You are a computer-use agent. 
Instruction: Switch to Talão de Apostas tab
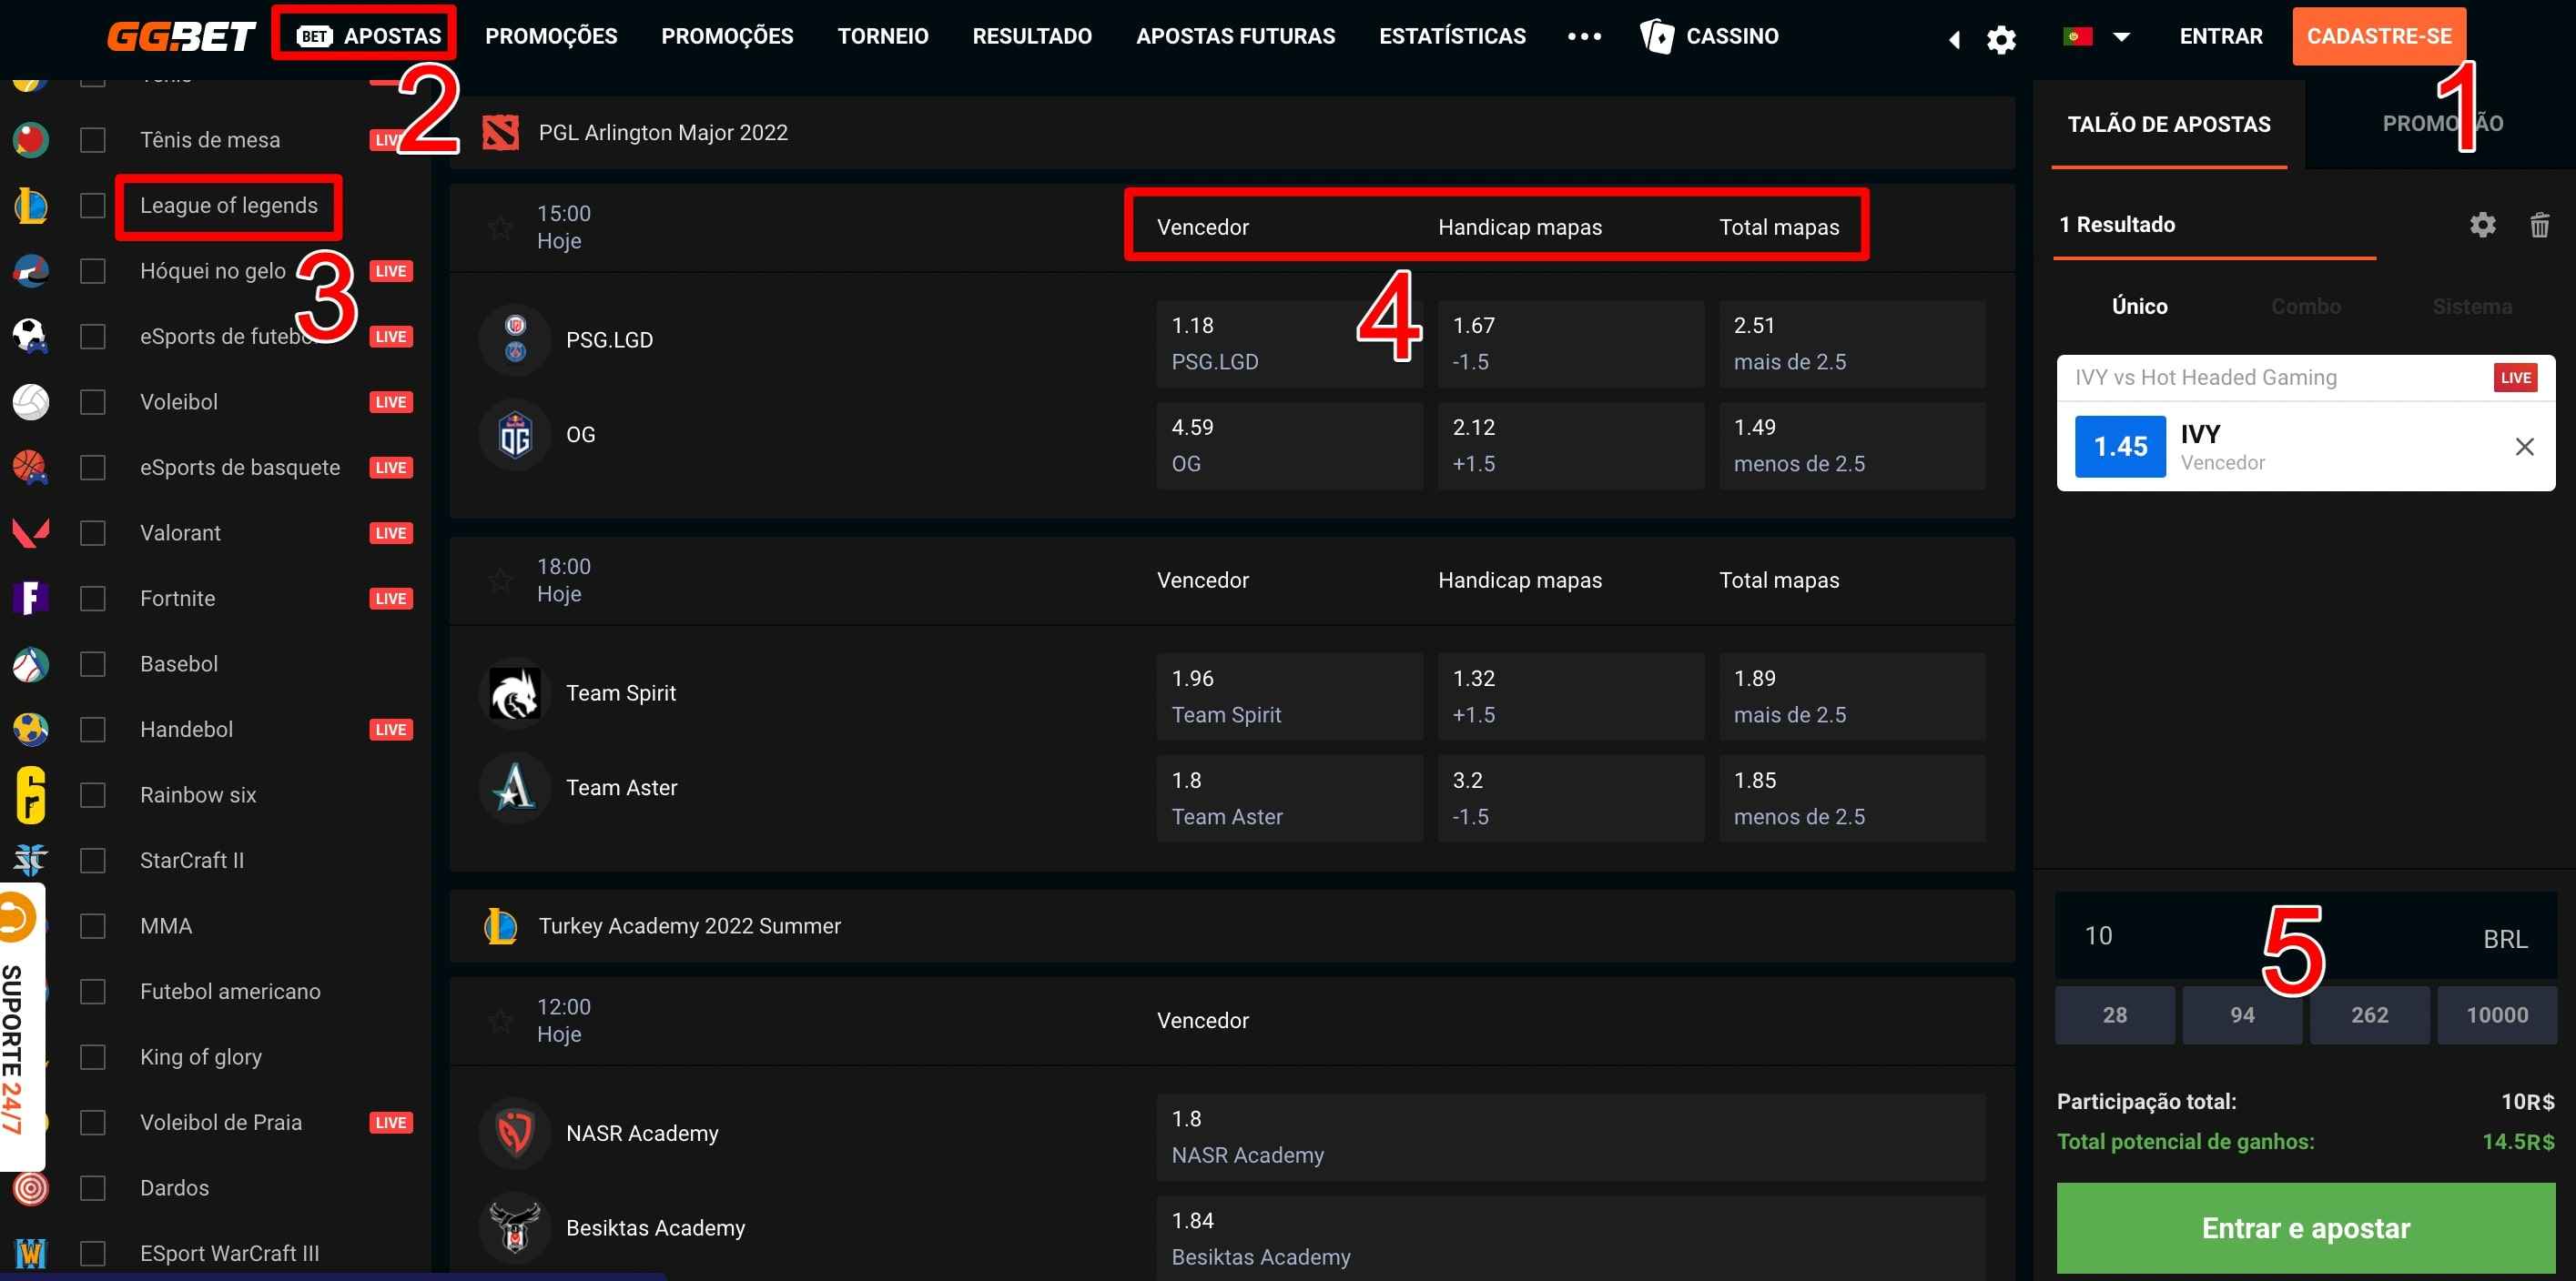(x=2168, y=124)
